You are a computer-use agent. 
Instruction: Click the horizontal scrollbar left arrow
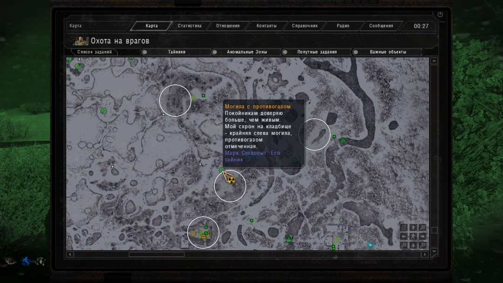(70, 255)
